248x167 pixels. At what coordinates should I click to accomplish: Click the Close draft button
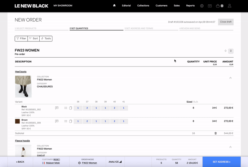[226, 22]
